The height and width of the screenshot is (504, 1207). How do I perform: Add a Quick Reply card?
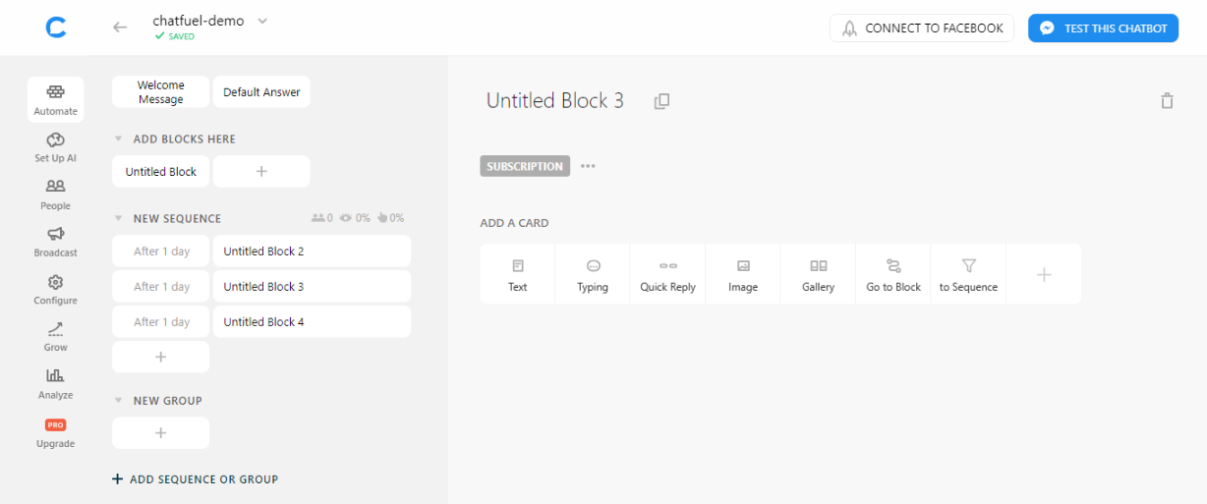(x=667, y=274)
